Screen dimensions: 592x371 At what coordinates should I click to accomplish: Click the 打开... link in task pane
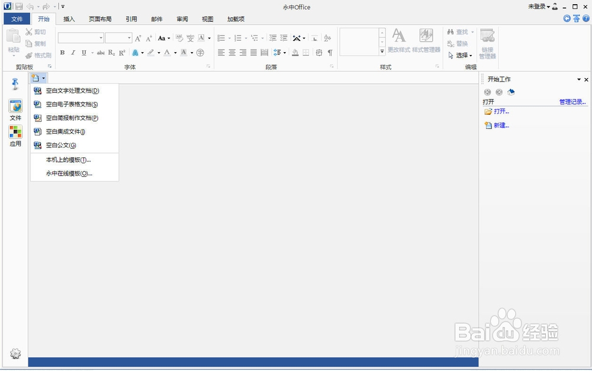501,111
